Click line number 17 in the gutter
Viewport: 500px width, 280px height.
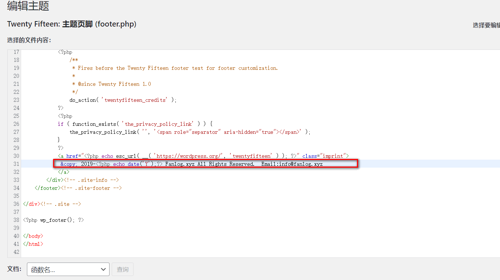click(16, 52)
